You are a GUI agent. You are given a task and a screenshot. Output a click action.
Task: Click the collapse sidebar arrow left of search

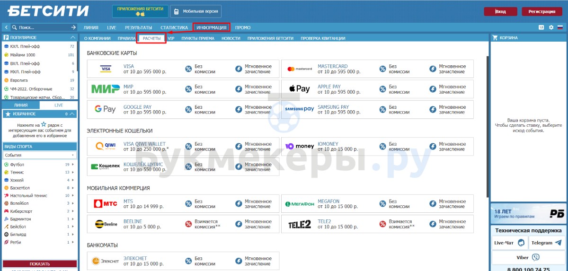(x=6, y=27)
